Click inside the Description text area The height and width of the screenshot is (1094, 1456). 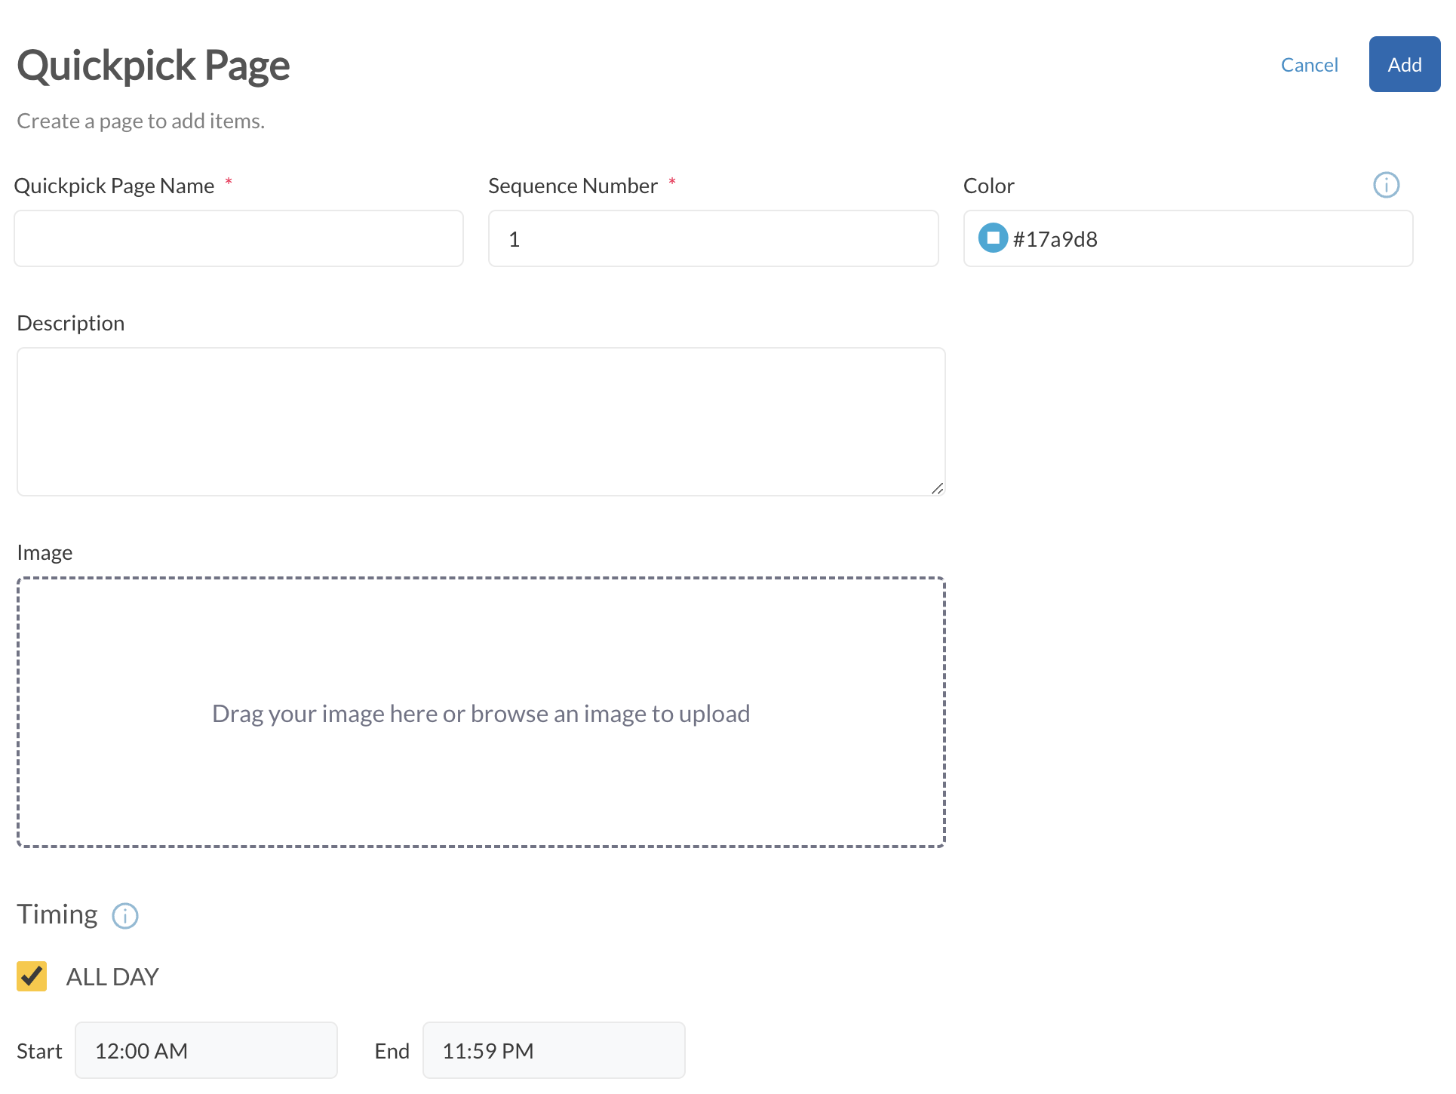(481, 421)
